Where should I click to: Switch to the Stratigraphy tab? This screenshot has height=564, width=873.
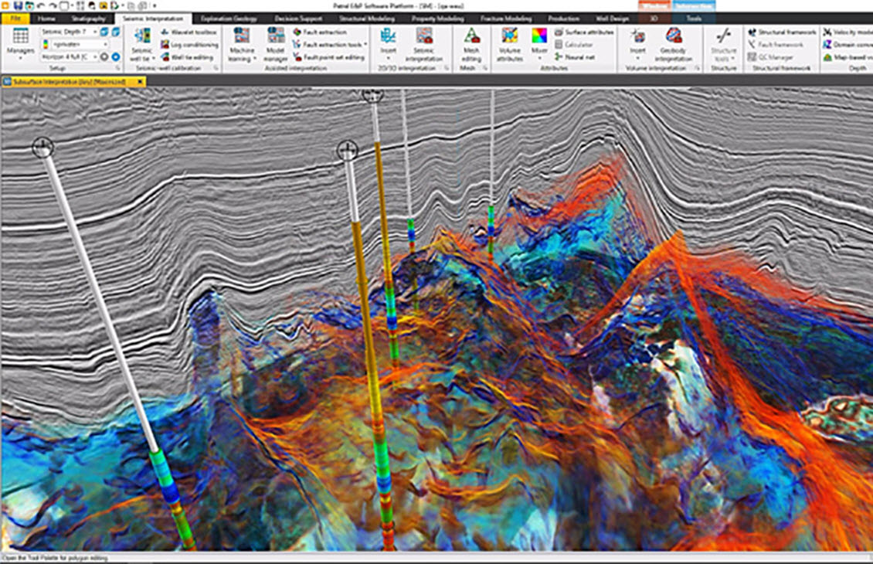(x=88, y=19)
